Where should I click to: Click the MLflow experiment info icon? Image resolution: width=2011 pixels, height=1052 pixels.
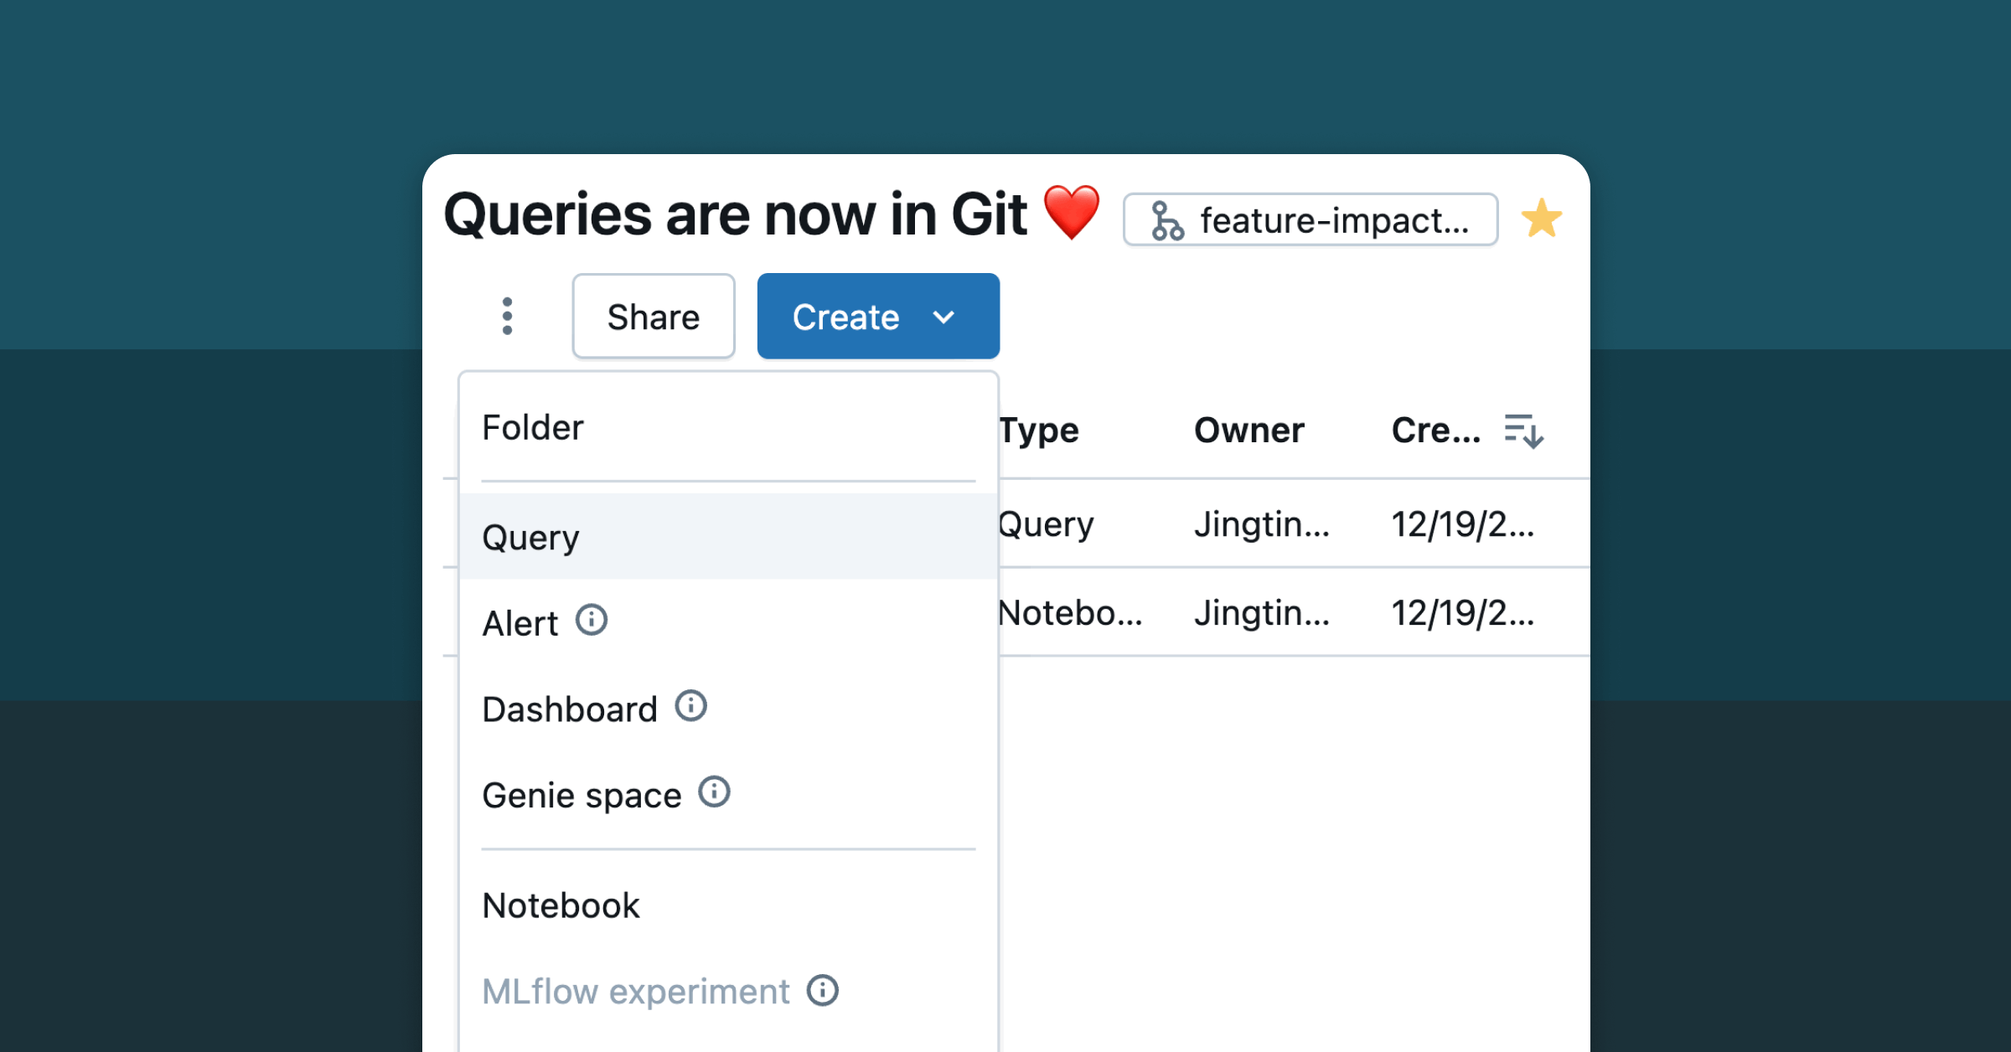[823, 991]
